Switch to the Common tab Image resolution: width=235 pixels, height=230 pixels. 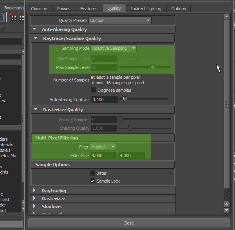coord(39,9)
